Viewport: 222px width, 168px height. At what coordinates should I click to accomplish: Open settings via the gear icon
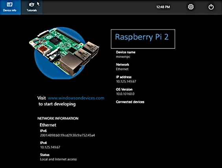click(191, 7)
